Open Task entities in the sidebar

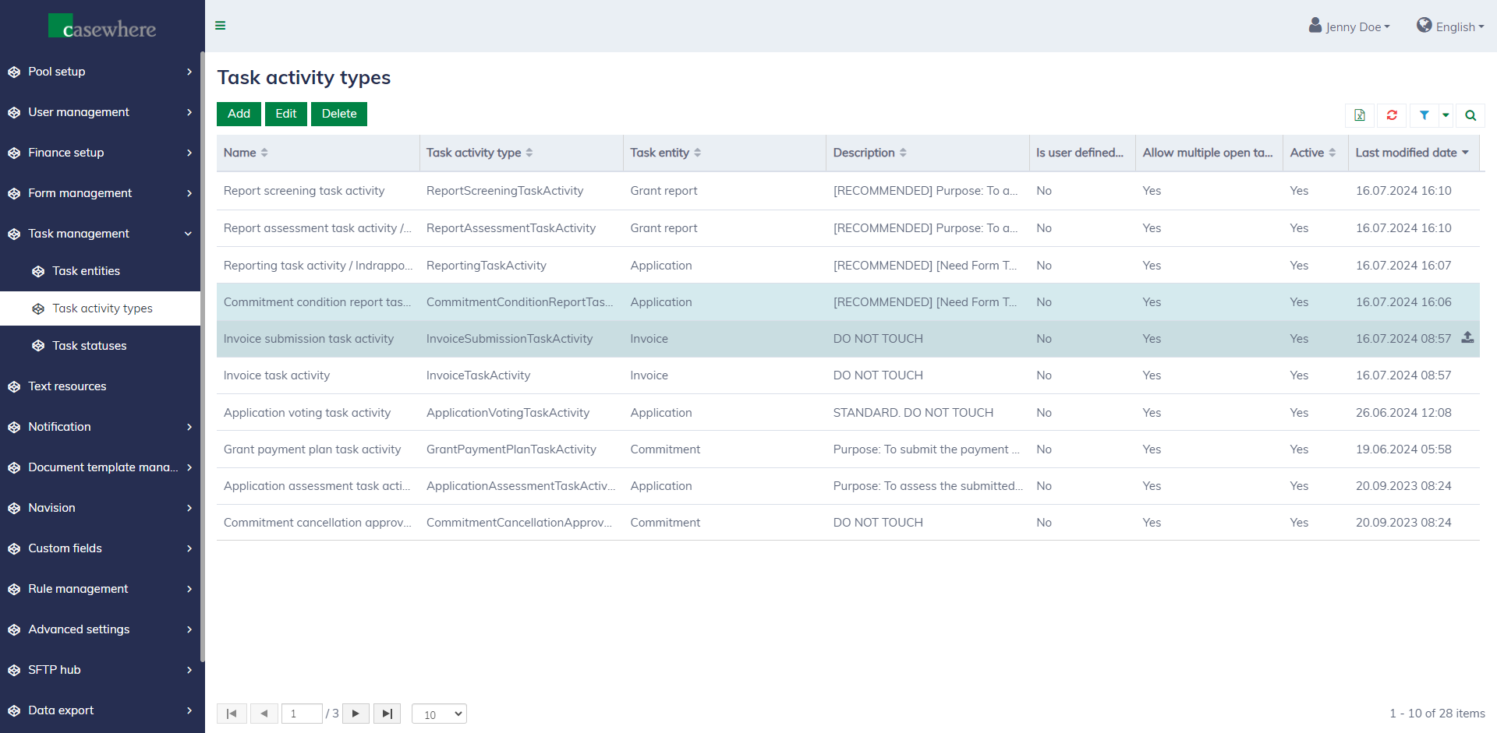86,271
